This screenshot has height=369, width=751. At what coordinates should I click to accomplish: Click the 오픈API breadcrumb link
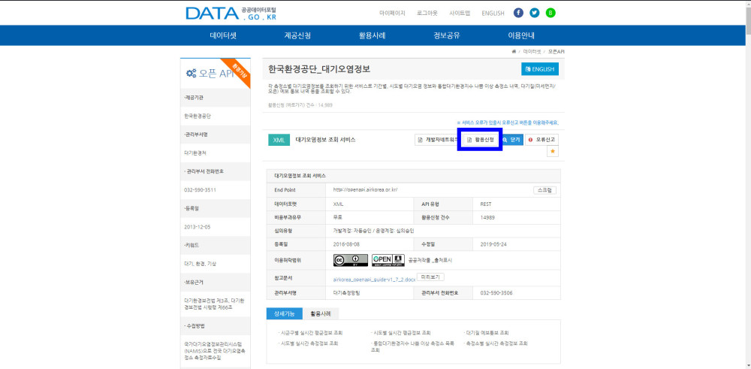click(x=556, y=51)
